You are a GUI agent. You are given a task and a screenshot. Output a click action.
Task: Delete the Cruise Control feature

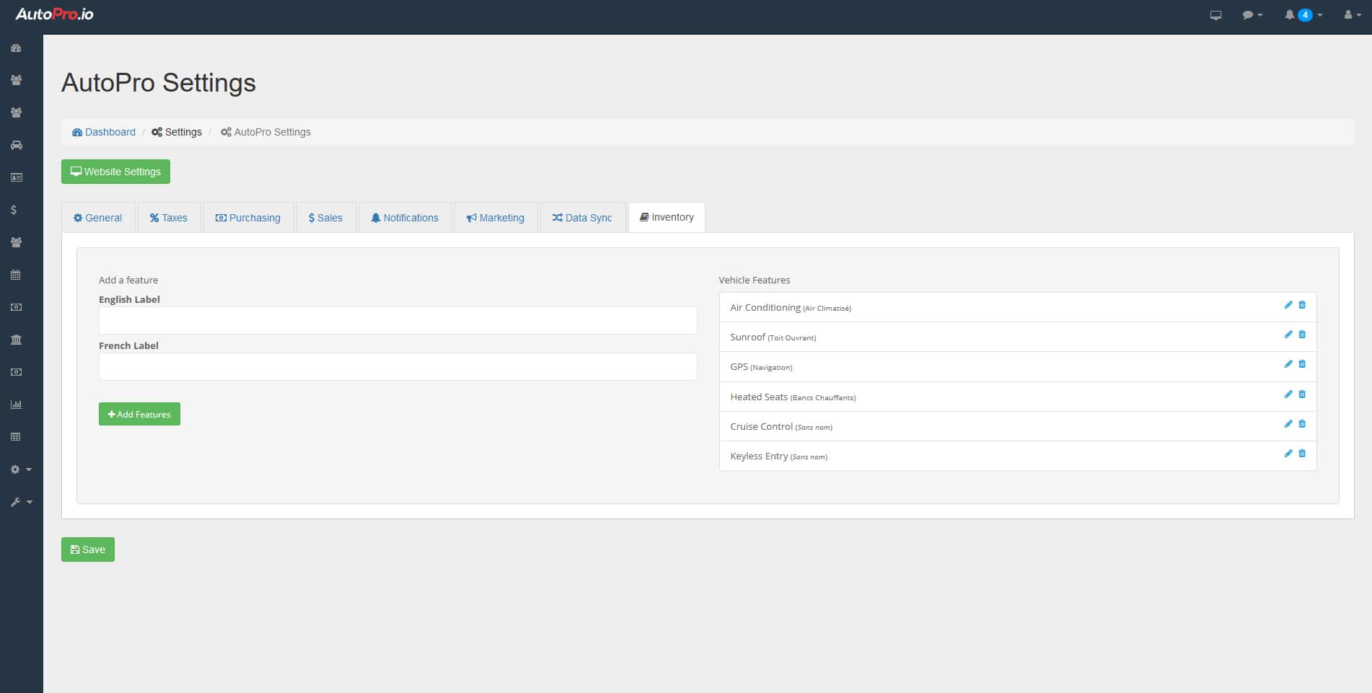pyautogui.click(x=1302, y=424)
